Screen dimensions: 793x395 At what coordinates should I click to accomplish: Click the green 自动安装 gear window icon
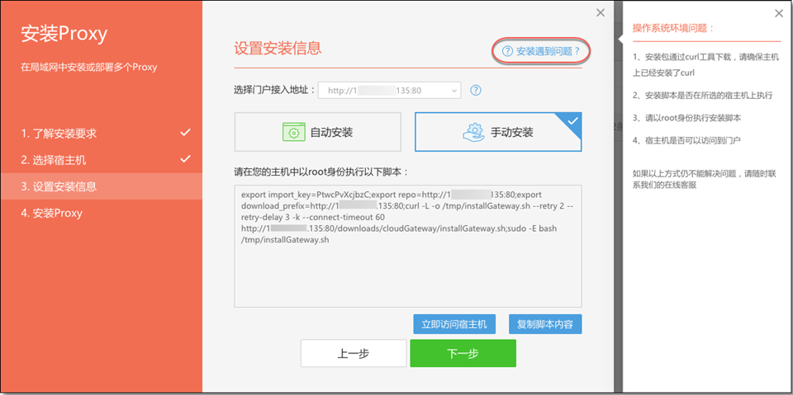293,132
